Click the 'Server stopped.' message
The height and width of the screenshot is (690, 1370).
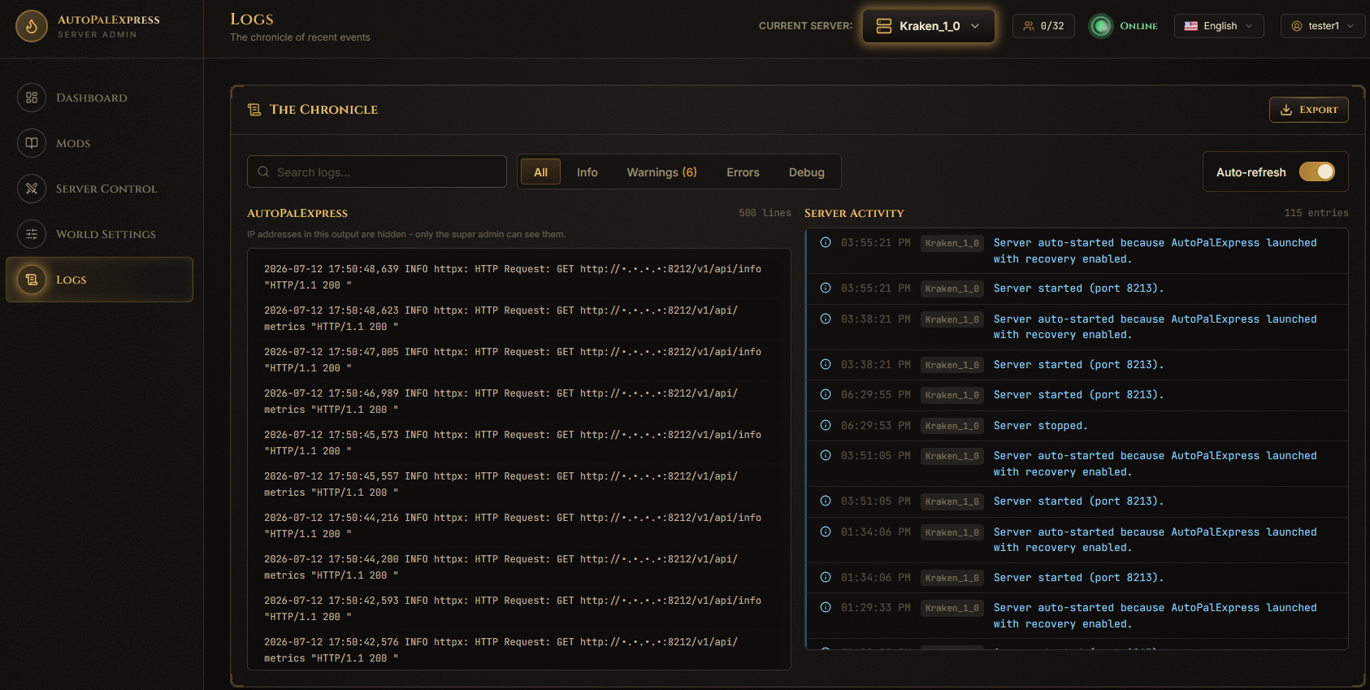(1040, 426)
